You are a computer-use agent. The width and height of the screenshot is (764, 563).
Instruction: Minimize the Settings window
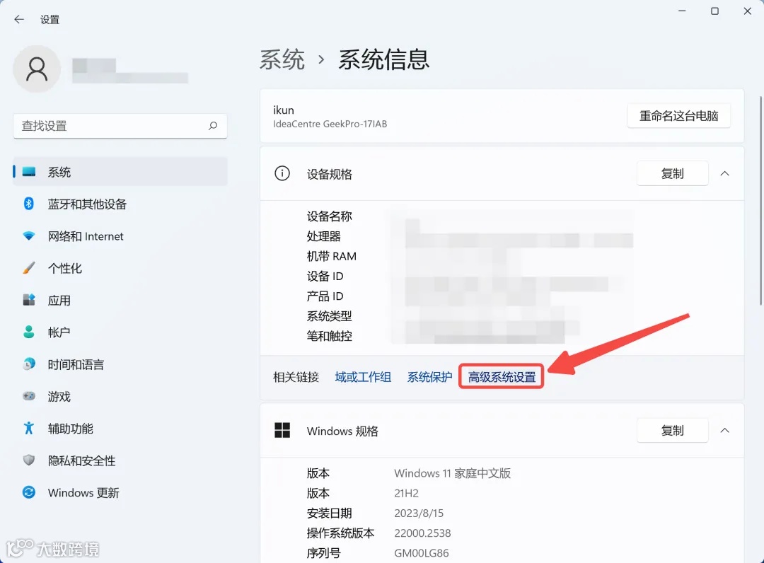point(682,11)
